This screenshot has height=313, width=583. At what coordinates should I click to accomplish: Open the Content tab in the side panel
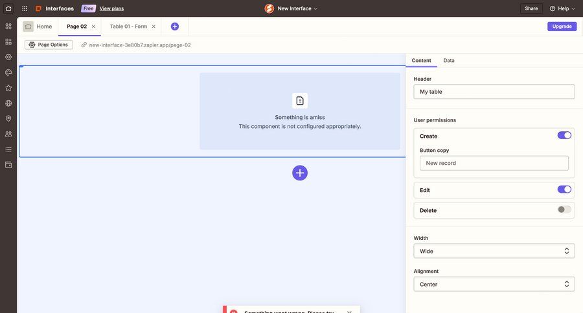point(421,60)
